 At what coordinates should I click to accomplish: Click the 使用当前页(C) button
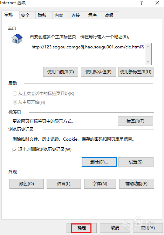(61, 72)
